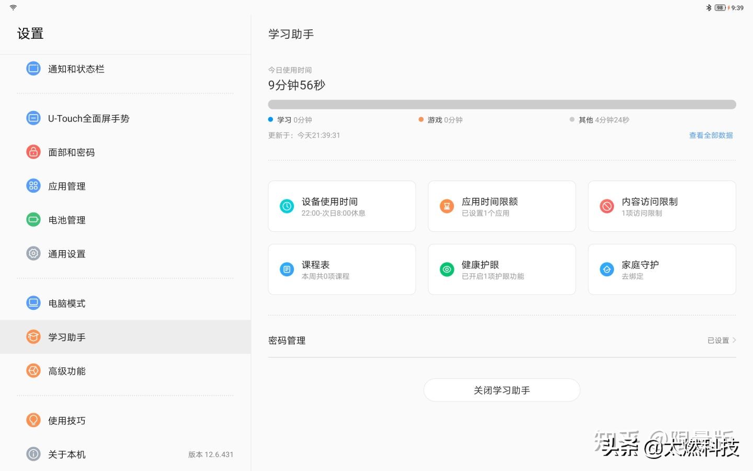Click the daily usage progress bar
Screen dimensions: 753x471
click(x=501, y=104)
